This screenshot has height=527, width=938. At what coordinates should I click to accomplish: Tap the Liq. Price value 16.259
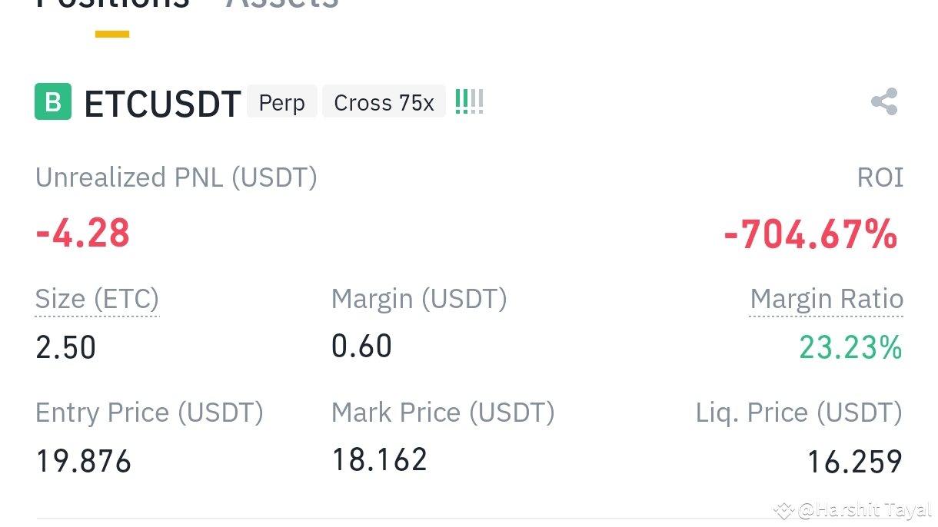[853, 460]
